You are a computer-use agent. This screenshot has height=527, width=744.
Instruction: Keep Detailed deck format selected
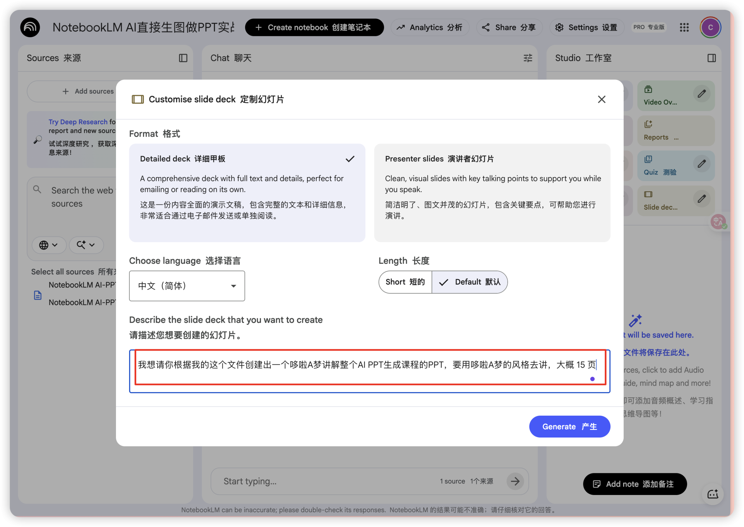click(246, 193)
